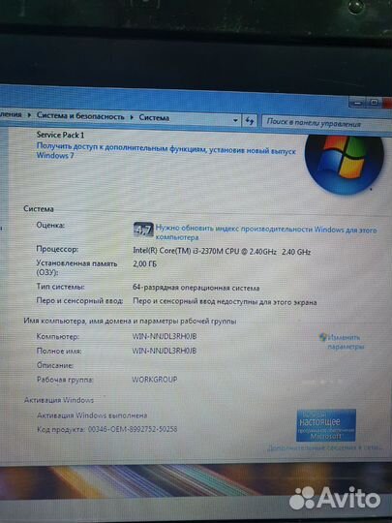Viewport: 392px width, 523px height.
Task: Select processor text 'Intel(R) Core(TM) i3-2370M'
Action: click(178, 251)
